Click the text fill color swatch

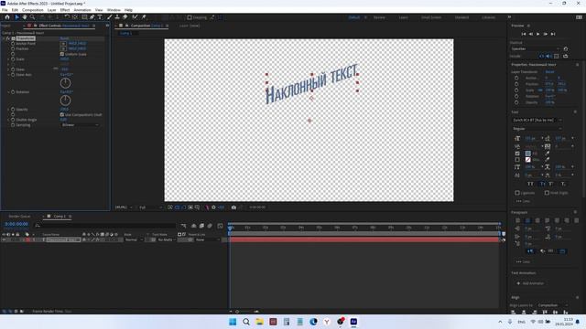point(527,154)
